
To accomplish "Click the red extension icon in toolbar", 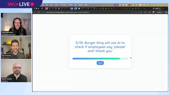I will (x=137, y=12).
